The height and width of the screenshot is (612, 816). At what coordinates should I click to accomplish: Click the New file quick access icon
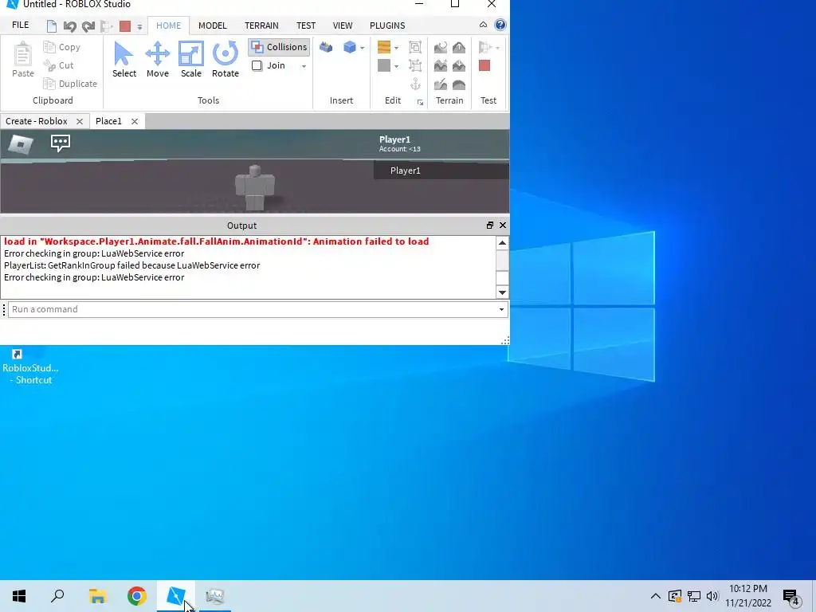click(52, 26)
